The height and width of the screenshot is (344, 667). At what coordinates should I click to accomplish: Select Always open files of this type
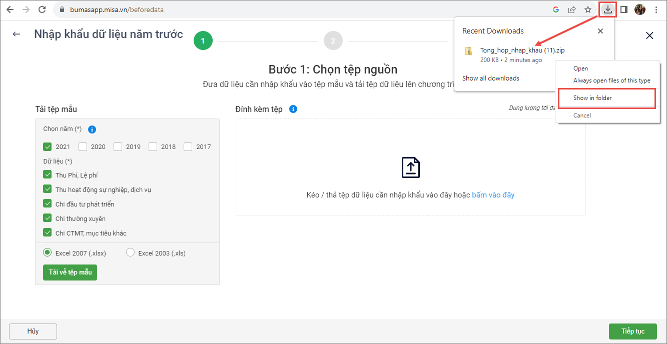pyautogui.click(x=611, y=80)
